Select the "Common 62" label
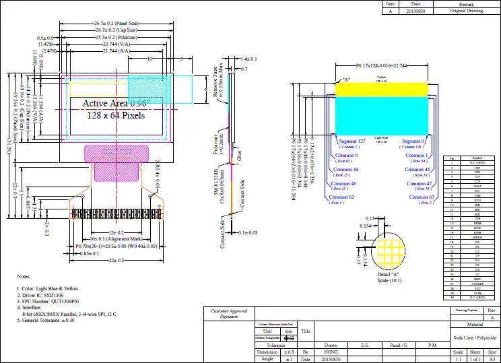This screenshot has width=501, height=363. tap(341, 197)
